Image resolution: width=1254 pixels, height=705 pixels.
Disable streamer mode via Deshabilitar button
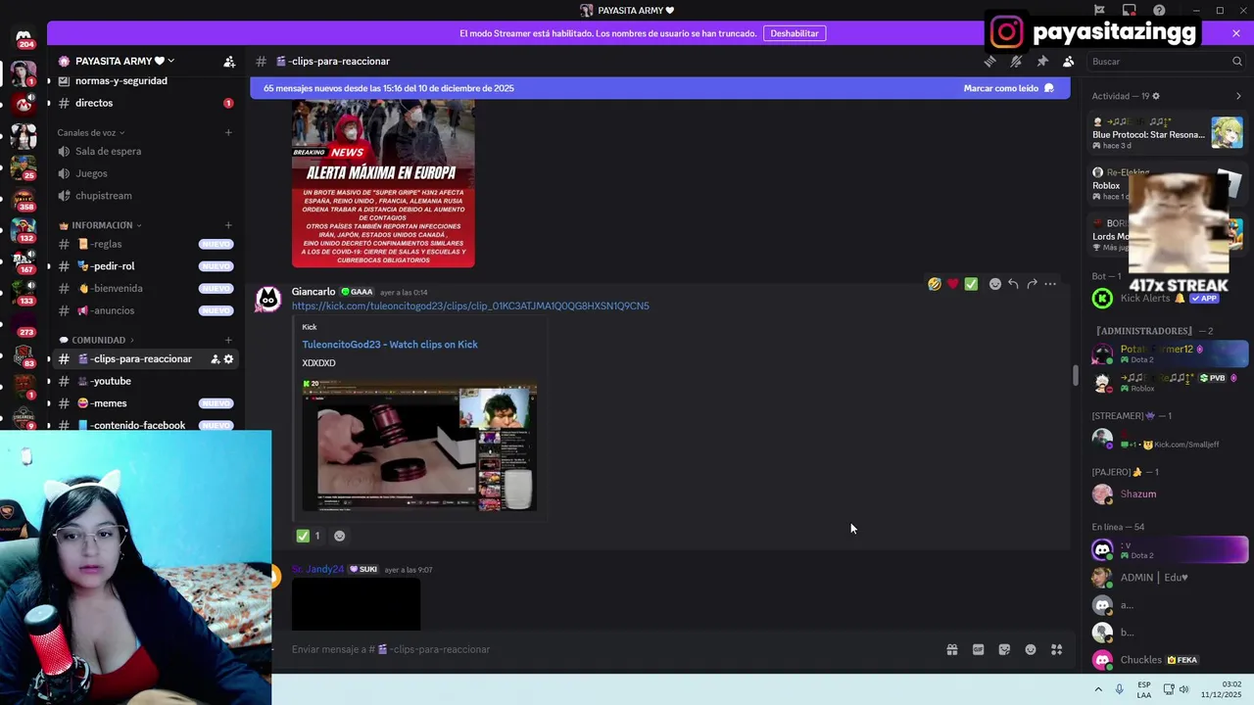(794, 33)
